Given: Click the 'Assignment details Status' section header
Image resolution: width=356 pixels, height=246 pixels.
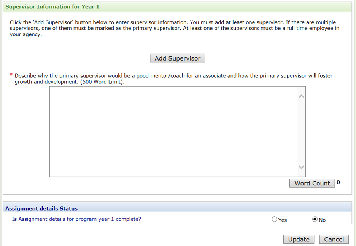Looking at the screenshot, I should click(x=41, y=208).
